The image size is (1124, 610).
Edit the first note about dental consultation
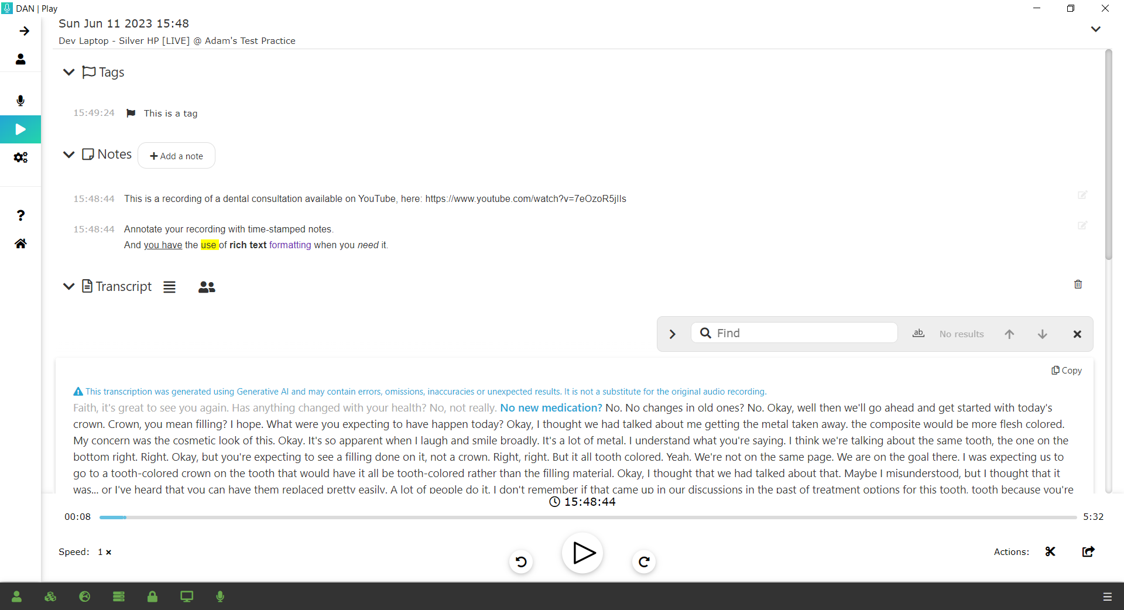pos(1082,195)
